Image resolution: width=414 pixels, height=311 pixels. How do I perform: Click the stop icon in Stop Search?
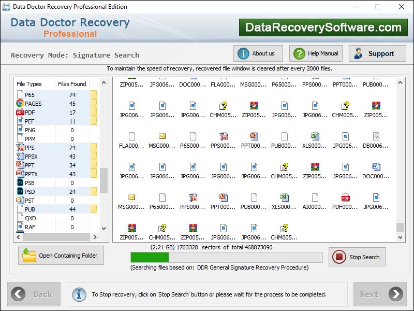(339, 257)
